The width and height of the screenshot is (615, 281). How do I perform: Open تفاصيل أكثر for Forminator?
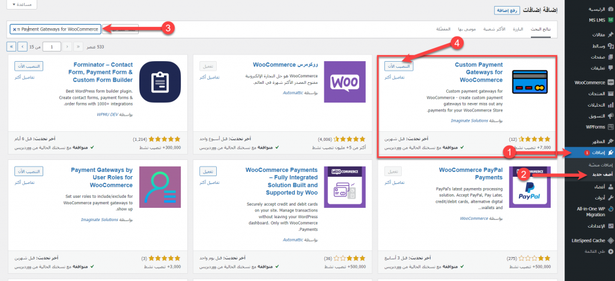tap(25, 77)
